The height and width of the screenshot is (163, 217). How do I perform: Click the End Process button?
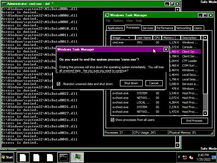click(x=194, y=121)
